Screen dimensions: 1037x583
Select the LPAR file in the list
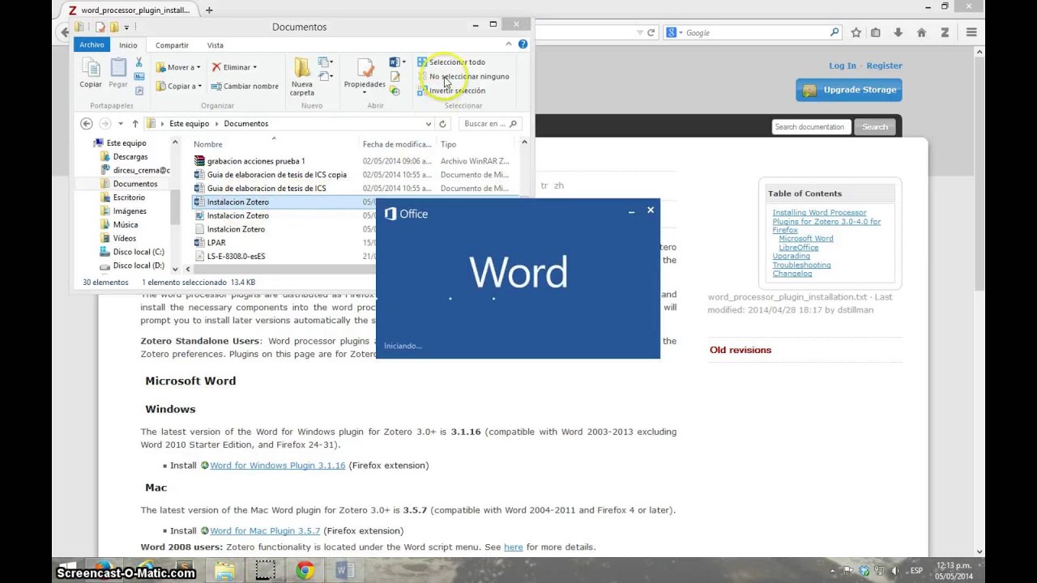[216, 242]
